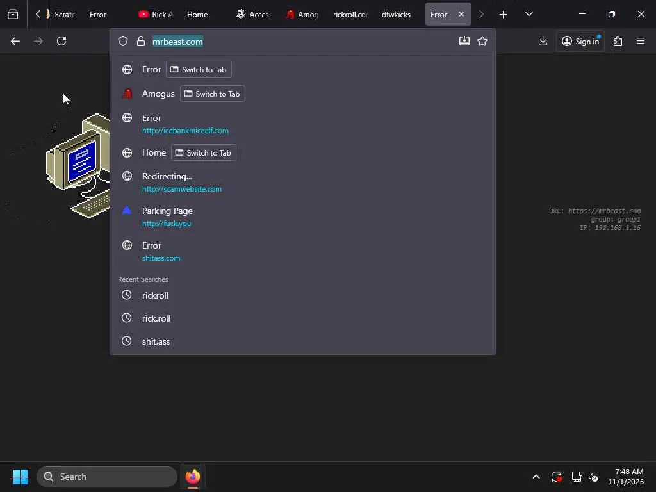This screenshot has height=492, width=656.
Task: Click the Amogus red crewmate favicon in suggestions
Action: click(127, 94)
